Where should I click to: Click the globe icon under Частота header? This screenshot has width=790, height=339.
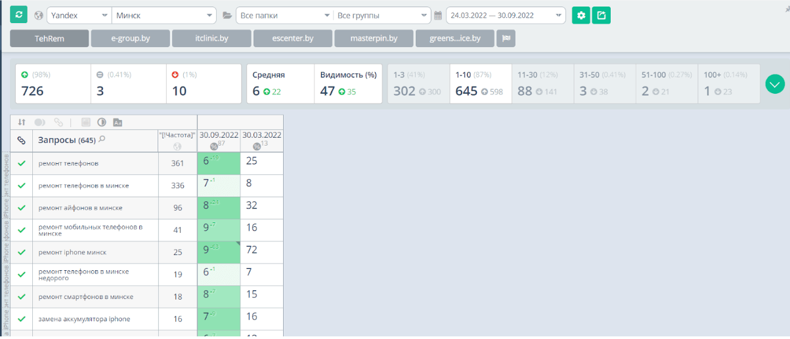177,146
